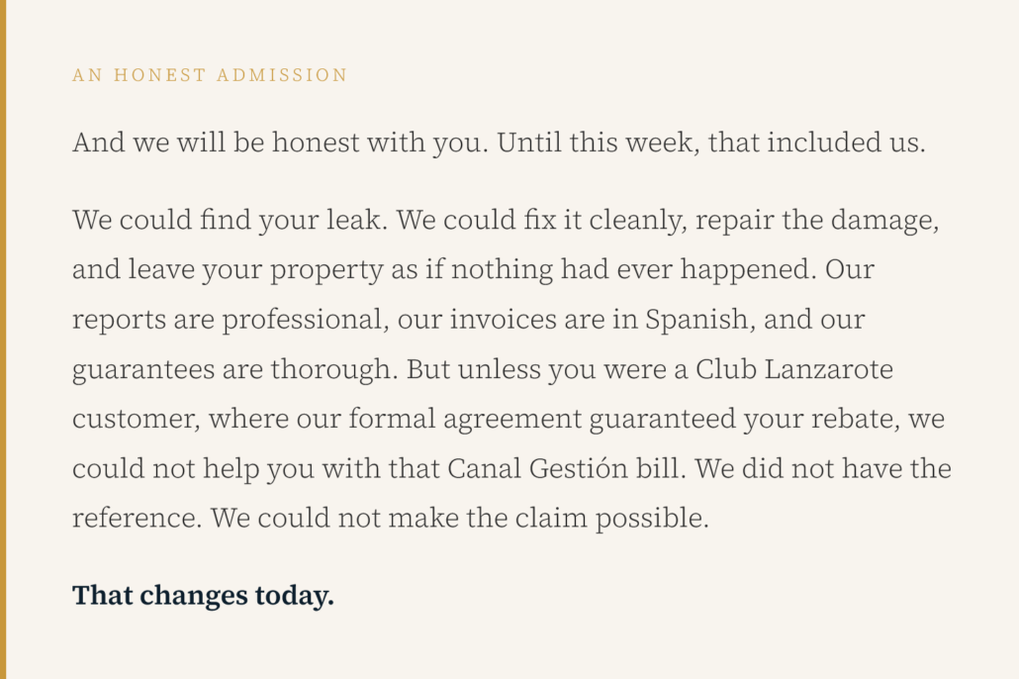
Task: Click the gold vertical accent bar at left edge
Action: [3, 339]
